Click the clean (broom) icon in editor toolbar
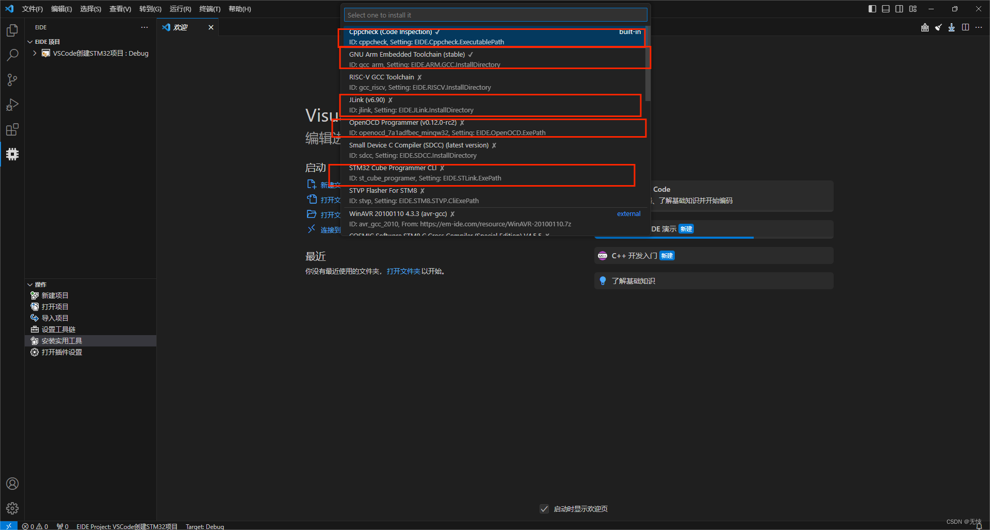This screenshot has height=530, width=990. click(938, 27)
